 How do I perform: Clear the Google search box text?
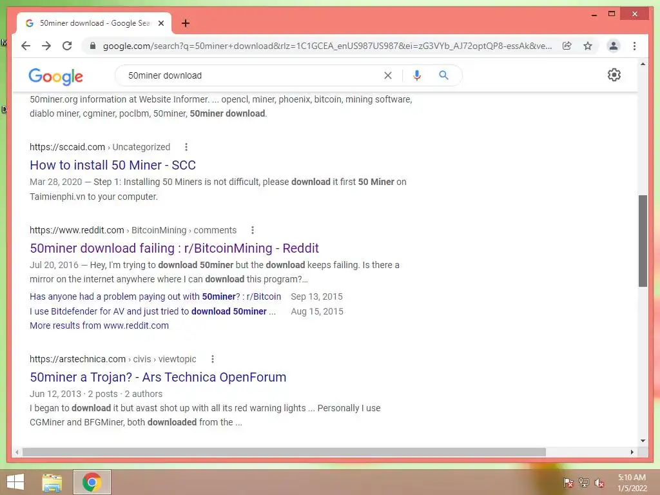[387, 75]
